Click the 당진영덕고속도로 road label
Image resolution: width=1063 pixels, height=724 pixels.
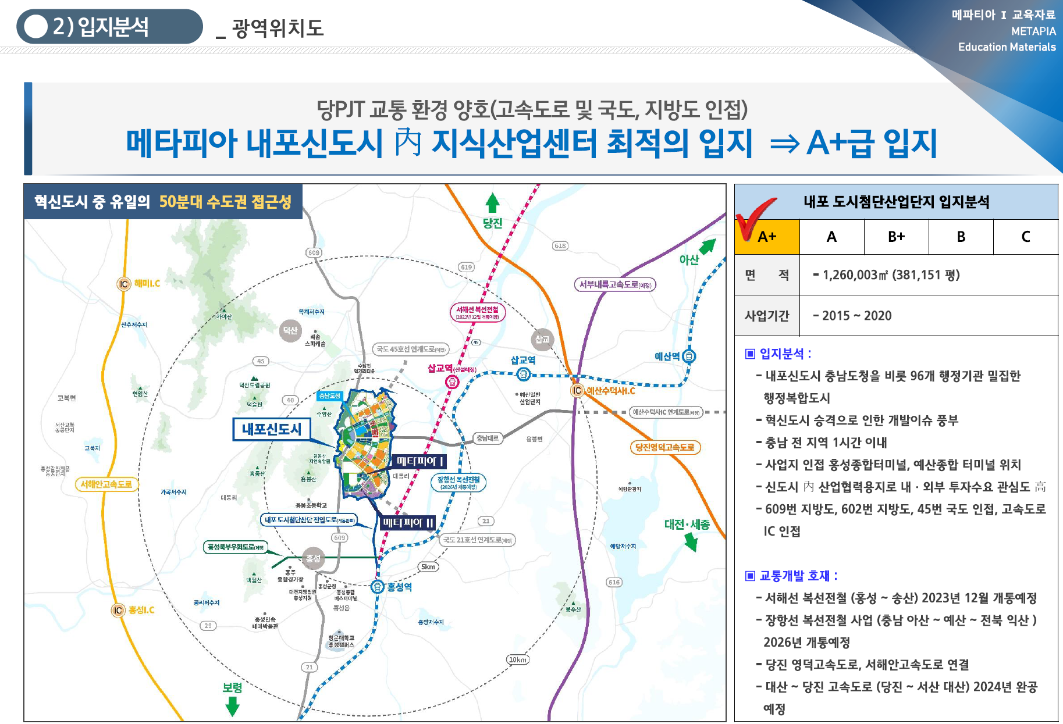[x=665, y=447]
